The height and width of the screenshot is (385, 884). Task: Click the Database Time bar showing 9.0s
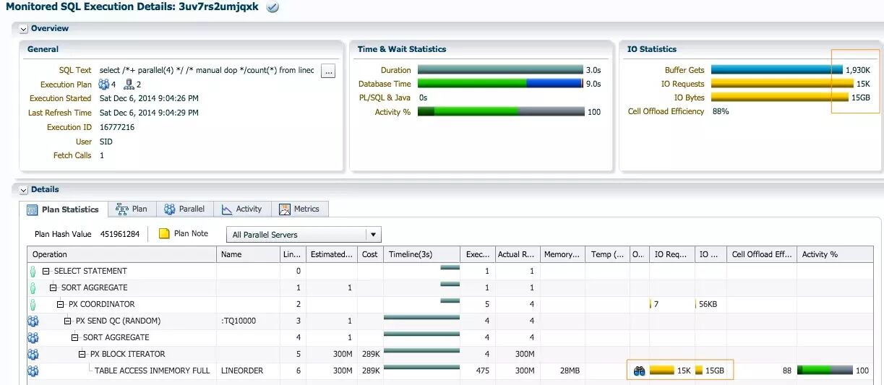point(499,84)
